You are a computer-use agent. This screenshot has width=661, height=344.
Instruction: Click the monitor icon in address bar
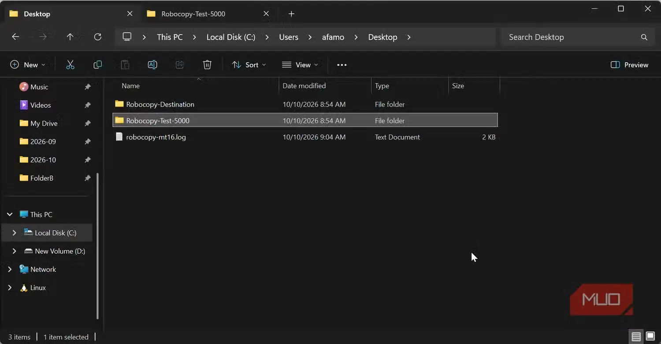click(x=127, y=37)
